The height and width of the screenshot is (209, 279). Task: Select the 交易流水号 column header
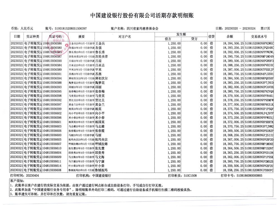pos(259,37)
